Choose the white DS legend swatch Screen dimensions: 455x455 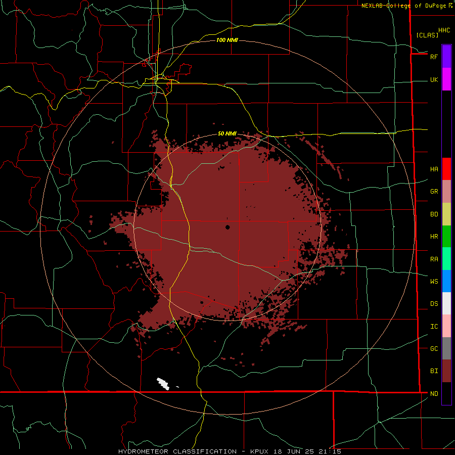tap(446, 303)
